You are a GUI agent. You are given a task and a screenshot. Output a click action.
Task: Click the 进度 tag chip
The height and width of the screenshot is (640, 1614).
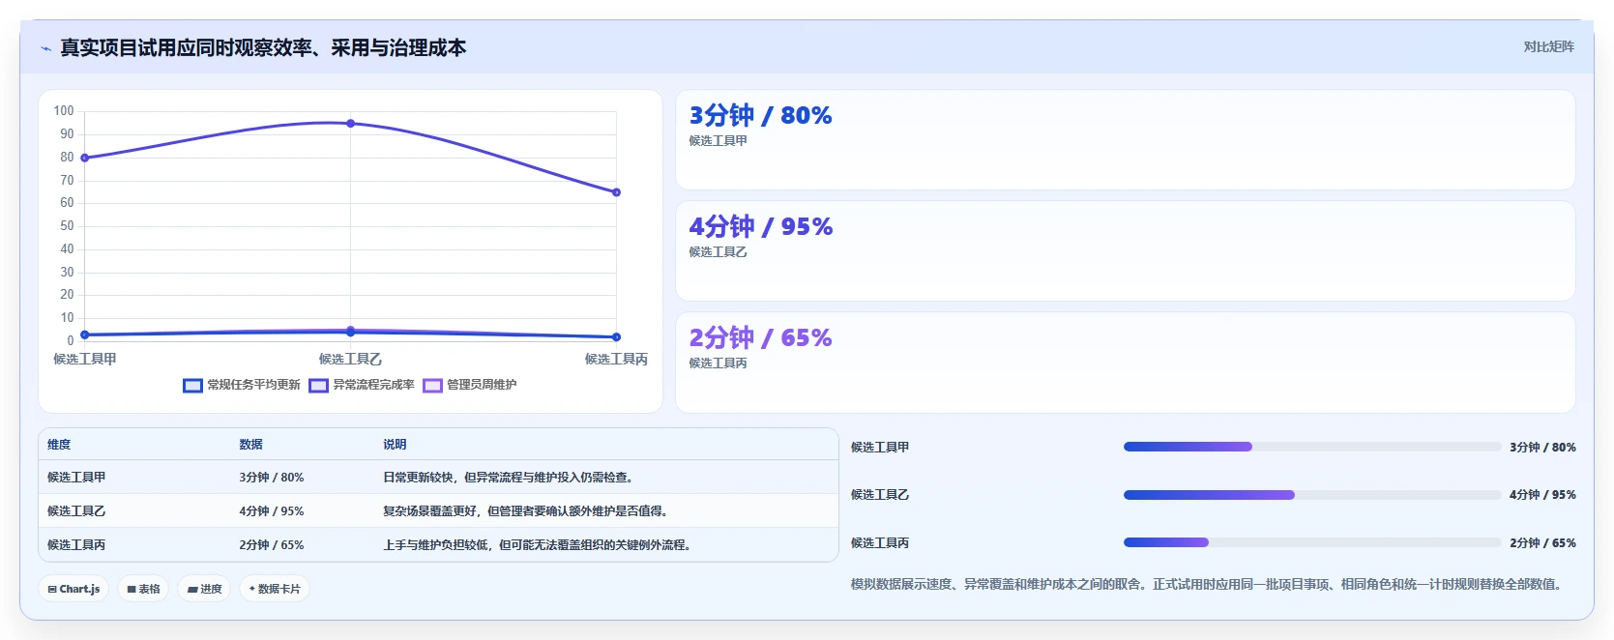pyautogui.click(x=204, y=589)
